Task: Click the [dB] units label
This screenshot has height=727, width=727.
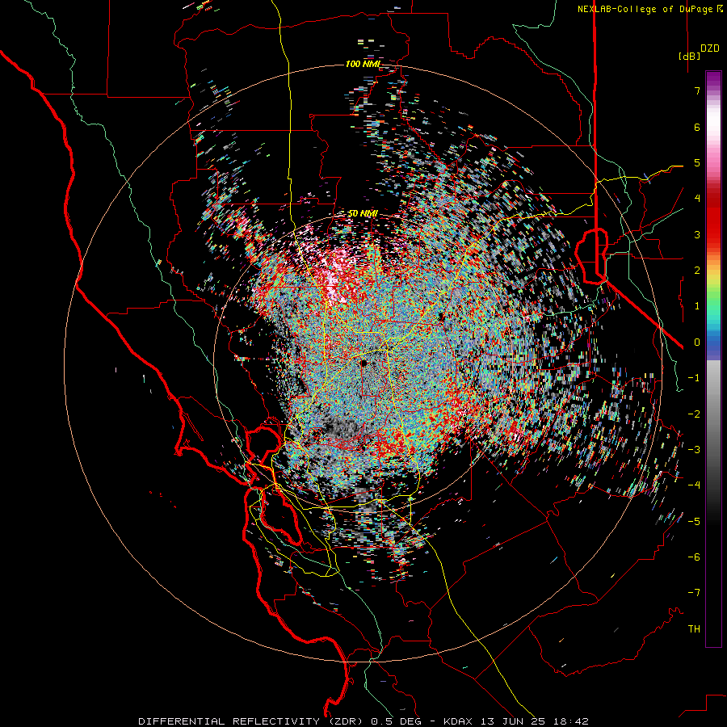Action: pos(689,56)
